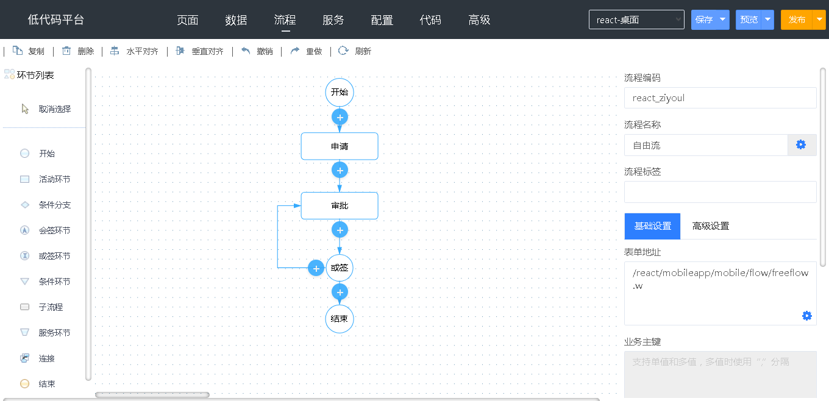Pick the 结束 end node in palette

tap(25, 384)
